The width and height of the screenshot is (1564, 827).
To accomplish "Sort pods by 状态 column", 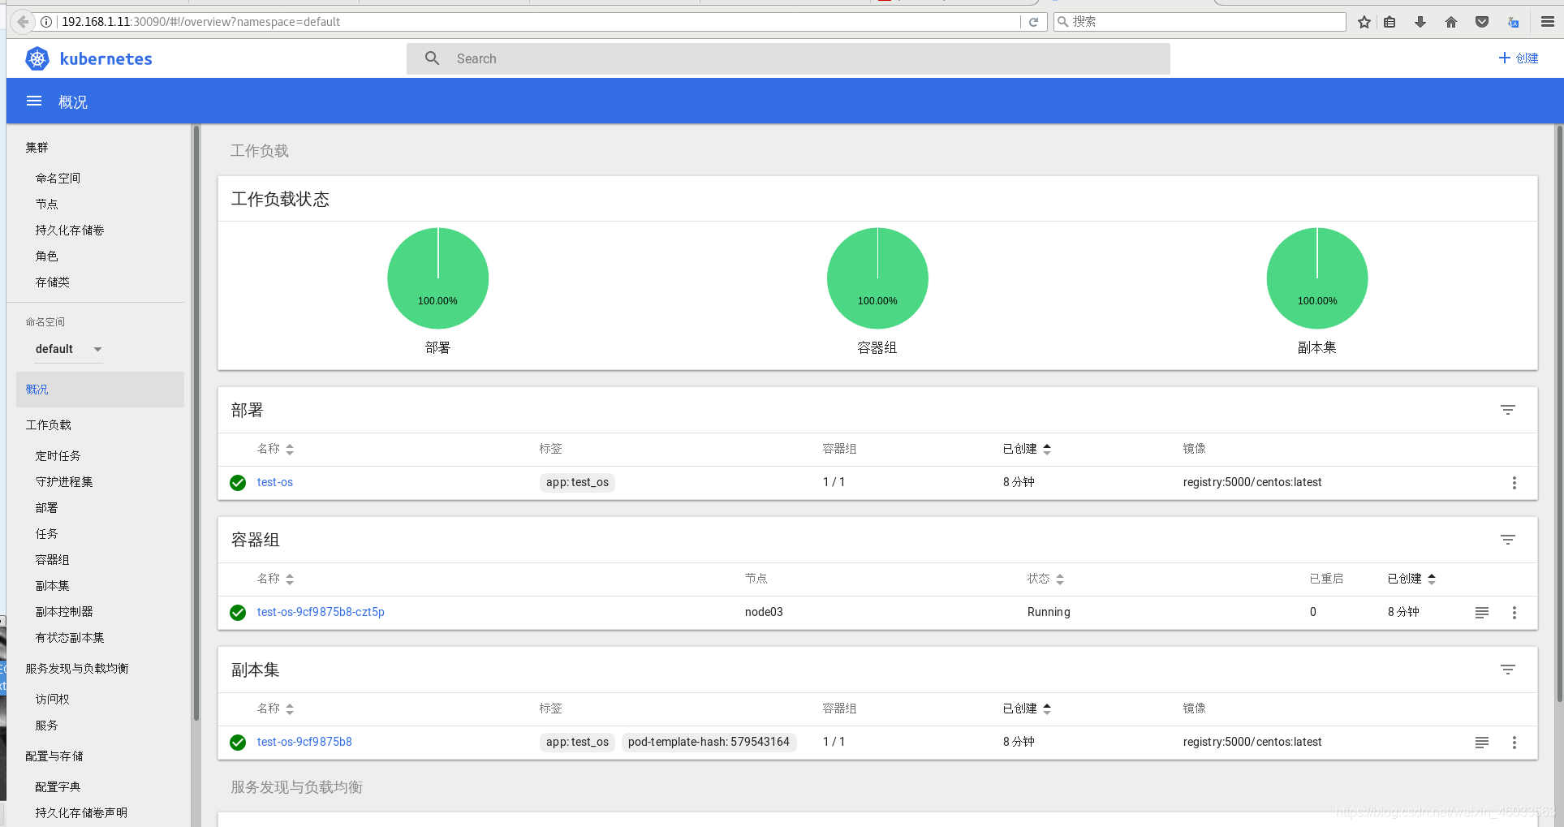I will [x=1045, y=579].
